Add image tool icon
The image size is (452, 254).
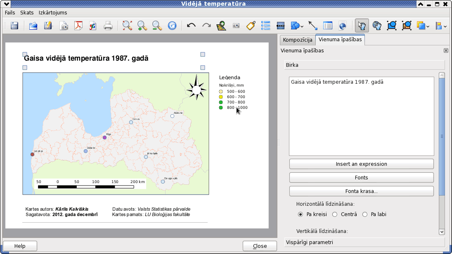click(x=236, y=26)
